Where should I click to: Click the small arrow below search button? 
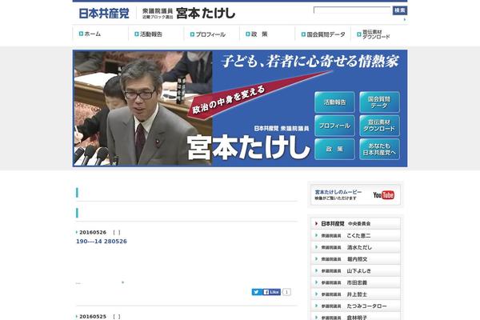[x=405, y=19]
